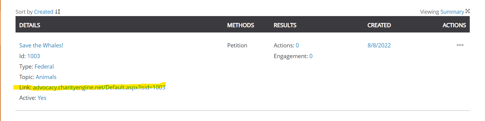Click the METHODS column header
The width and height of the screenshot is (485, 121).
[x=241, y=25]
